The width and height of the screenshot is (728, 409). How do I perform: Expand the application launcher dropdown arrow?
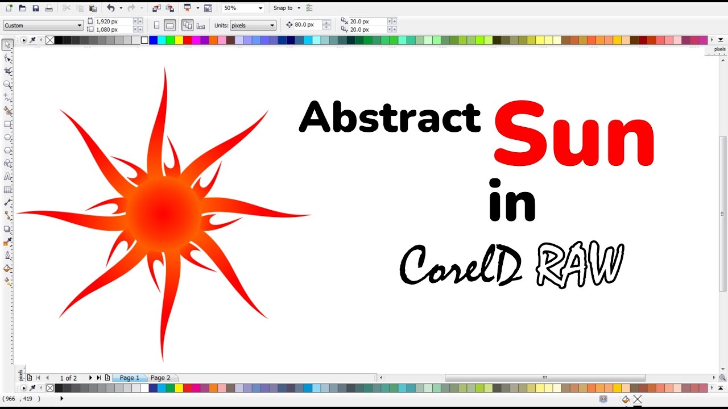tap(197, 8)
